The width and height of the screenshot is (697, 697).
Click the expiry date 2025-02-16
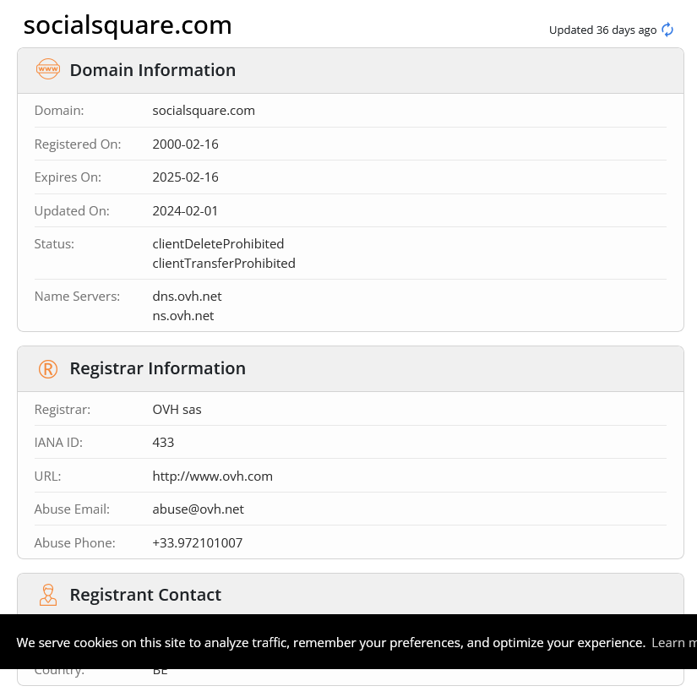coord(185,177)
